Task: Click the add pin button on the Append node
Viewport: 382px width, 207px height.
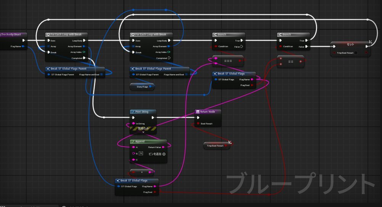Action: [164, 154]
